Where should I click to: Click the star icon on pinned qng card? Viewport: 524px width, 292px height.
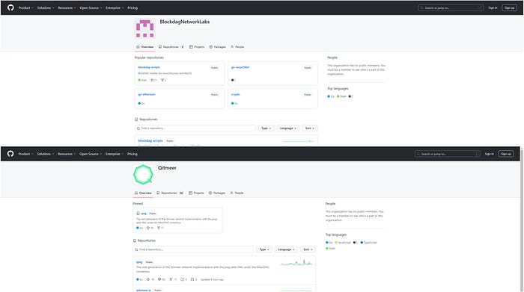pos(148,228)
